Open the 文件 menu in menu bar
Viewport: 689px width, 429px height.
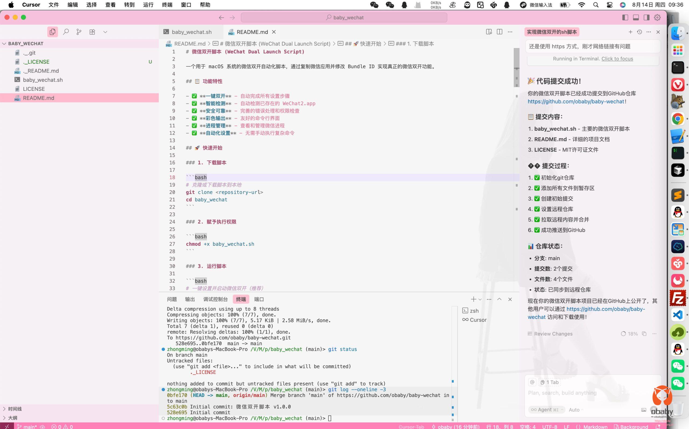[x=54, y=5]
